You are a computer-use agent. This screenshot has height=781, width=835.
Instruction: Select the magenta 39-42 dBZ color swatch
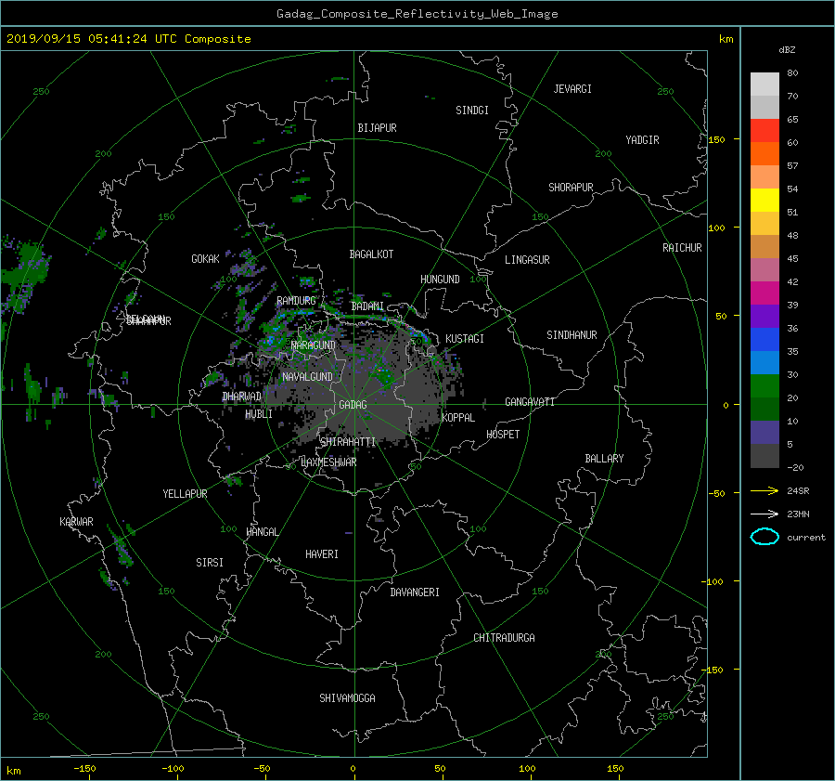coord(764,293)
